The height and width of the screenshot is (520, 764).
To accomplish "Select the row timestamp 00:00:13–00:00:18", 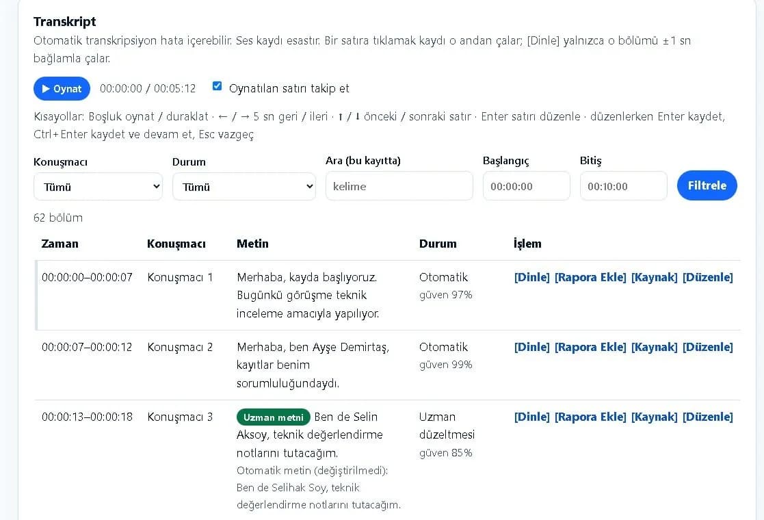I will [x=87, y=417].
